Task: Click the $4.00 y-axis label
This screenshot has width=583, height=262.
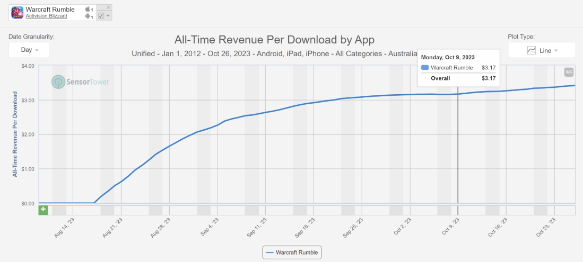Action: click(x=27, y=66)
